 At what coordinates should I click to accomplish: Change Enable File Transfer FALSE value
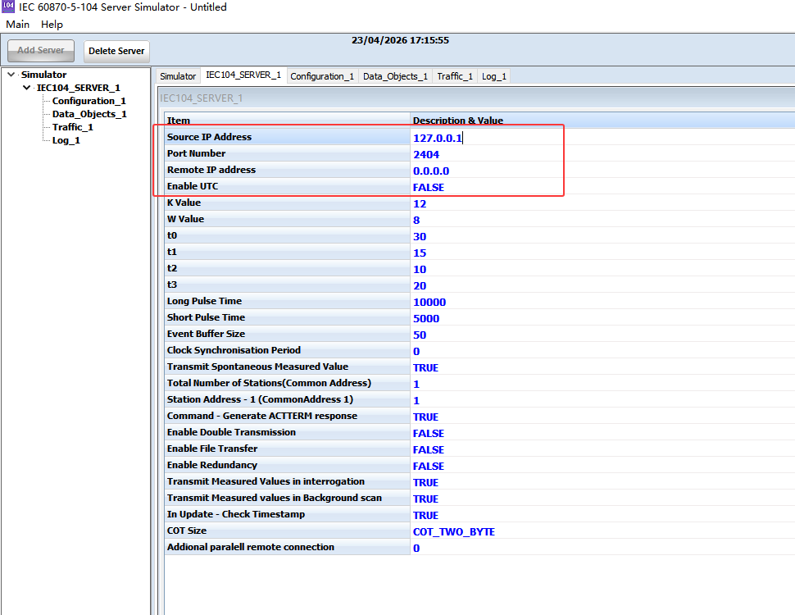pos(429,449)
